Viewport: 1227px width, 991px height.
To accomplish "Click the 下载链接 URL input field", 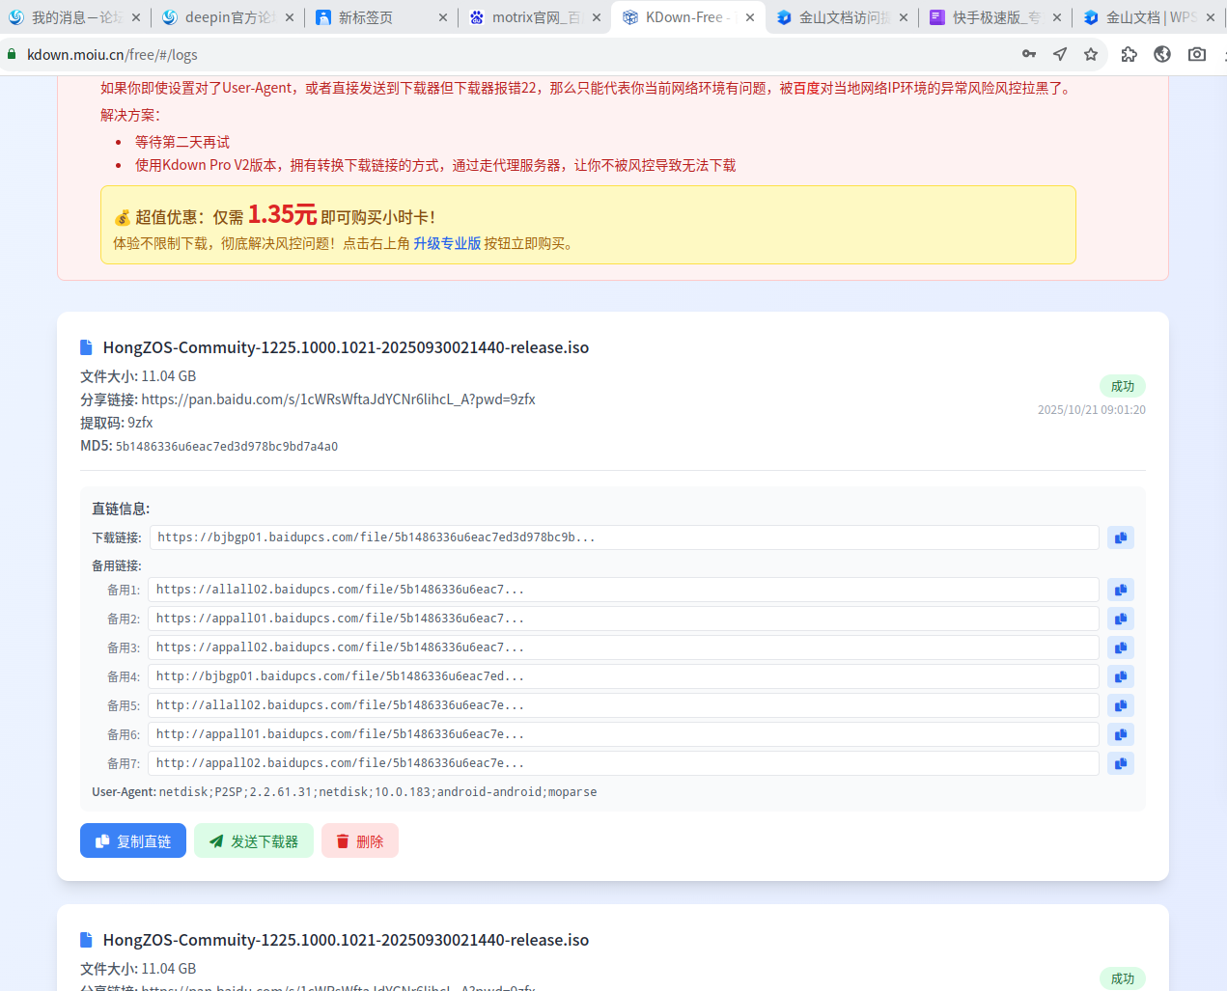I will pyautogui.click(x=625, y=537).
